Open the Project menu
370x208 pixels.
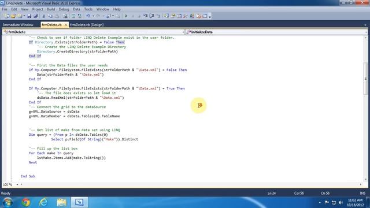38,9
